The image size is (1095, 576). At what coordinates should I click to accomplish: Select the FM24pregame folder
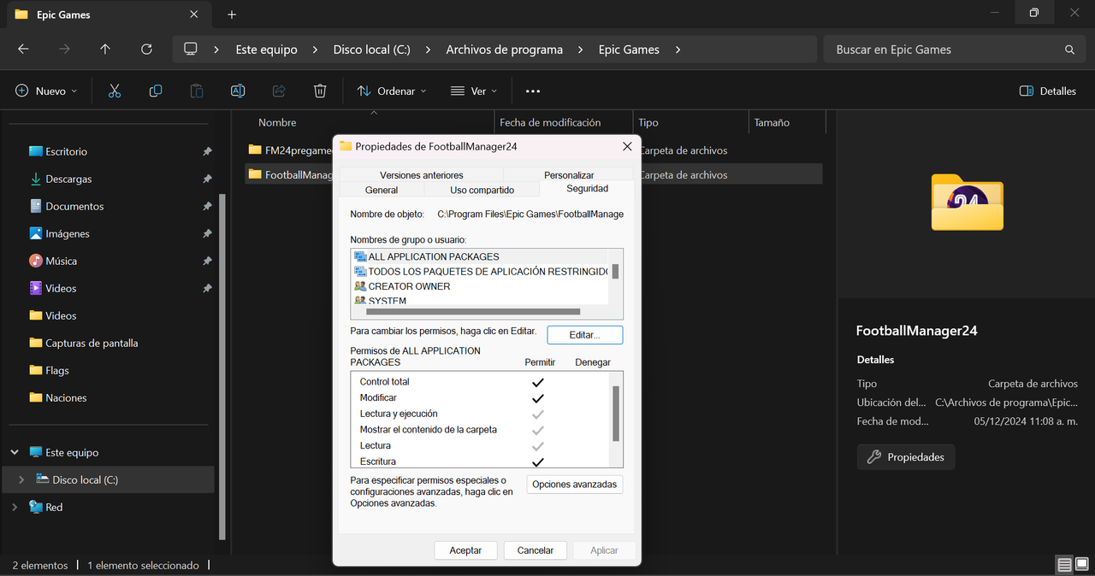(x=290, y=150)
